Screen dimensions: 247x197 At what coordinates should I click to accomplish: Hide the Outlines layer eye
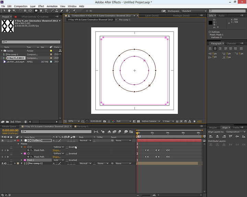[2, 141]
